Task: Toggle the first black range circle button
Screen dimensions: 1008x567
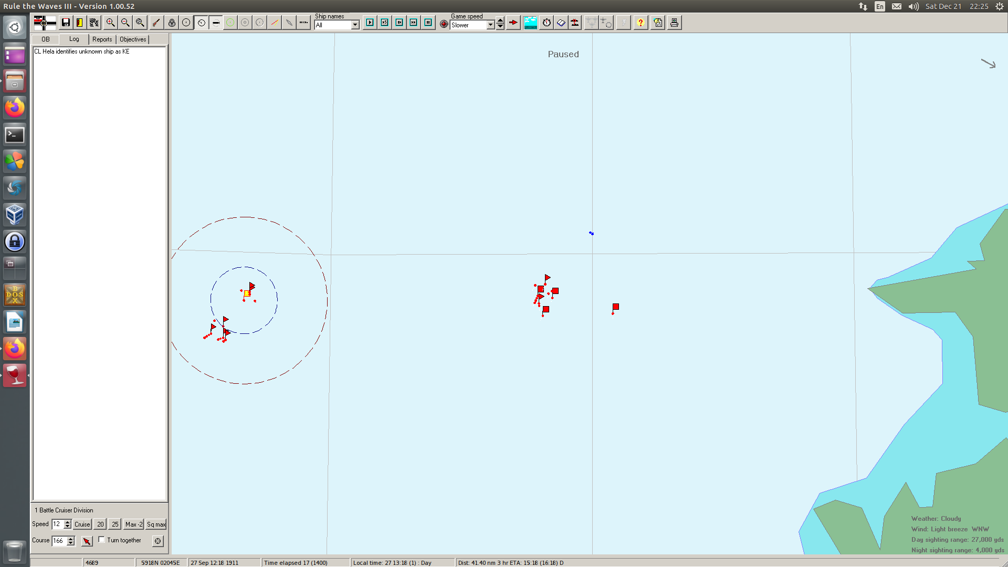Action: [x=186, y=23]
